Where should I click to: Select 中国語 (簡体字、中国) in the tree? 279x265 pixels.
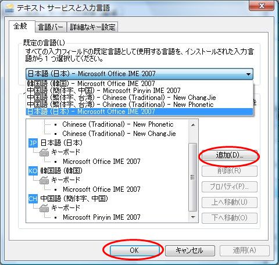click(74, 199)
